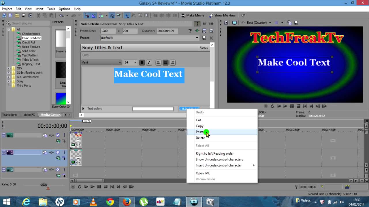Click the white Text color swatch
Image resolution: width=369 pixels, height=207 pixels.
153,109
